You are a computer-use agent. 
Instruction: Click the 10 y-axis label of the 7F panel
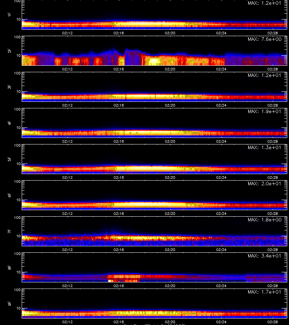point(18,236)
